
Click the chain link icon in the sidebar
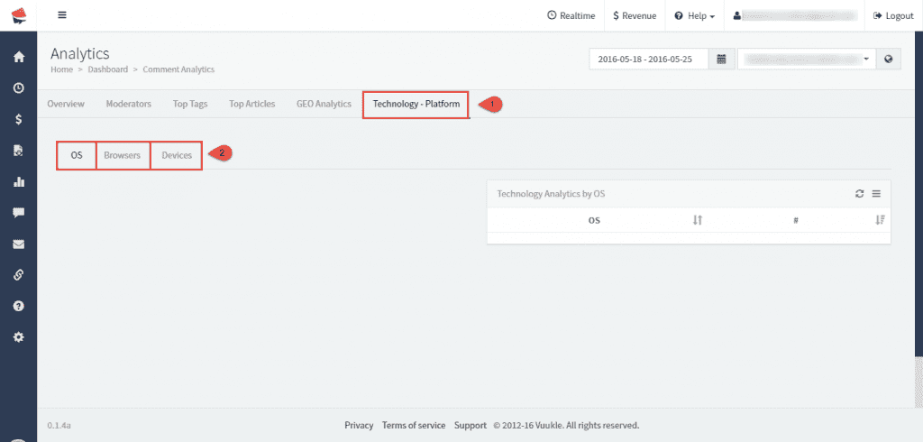pos(18,275)
